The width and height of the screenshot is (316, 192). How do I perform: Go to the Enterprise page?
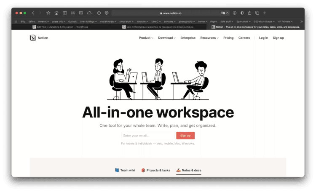coord(188,37)
